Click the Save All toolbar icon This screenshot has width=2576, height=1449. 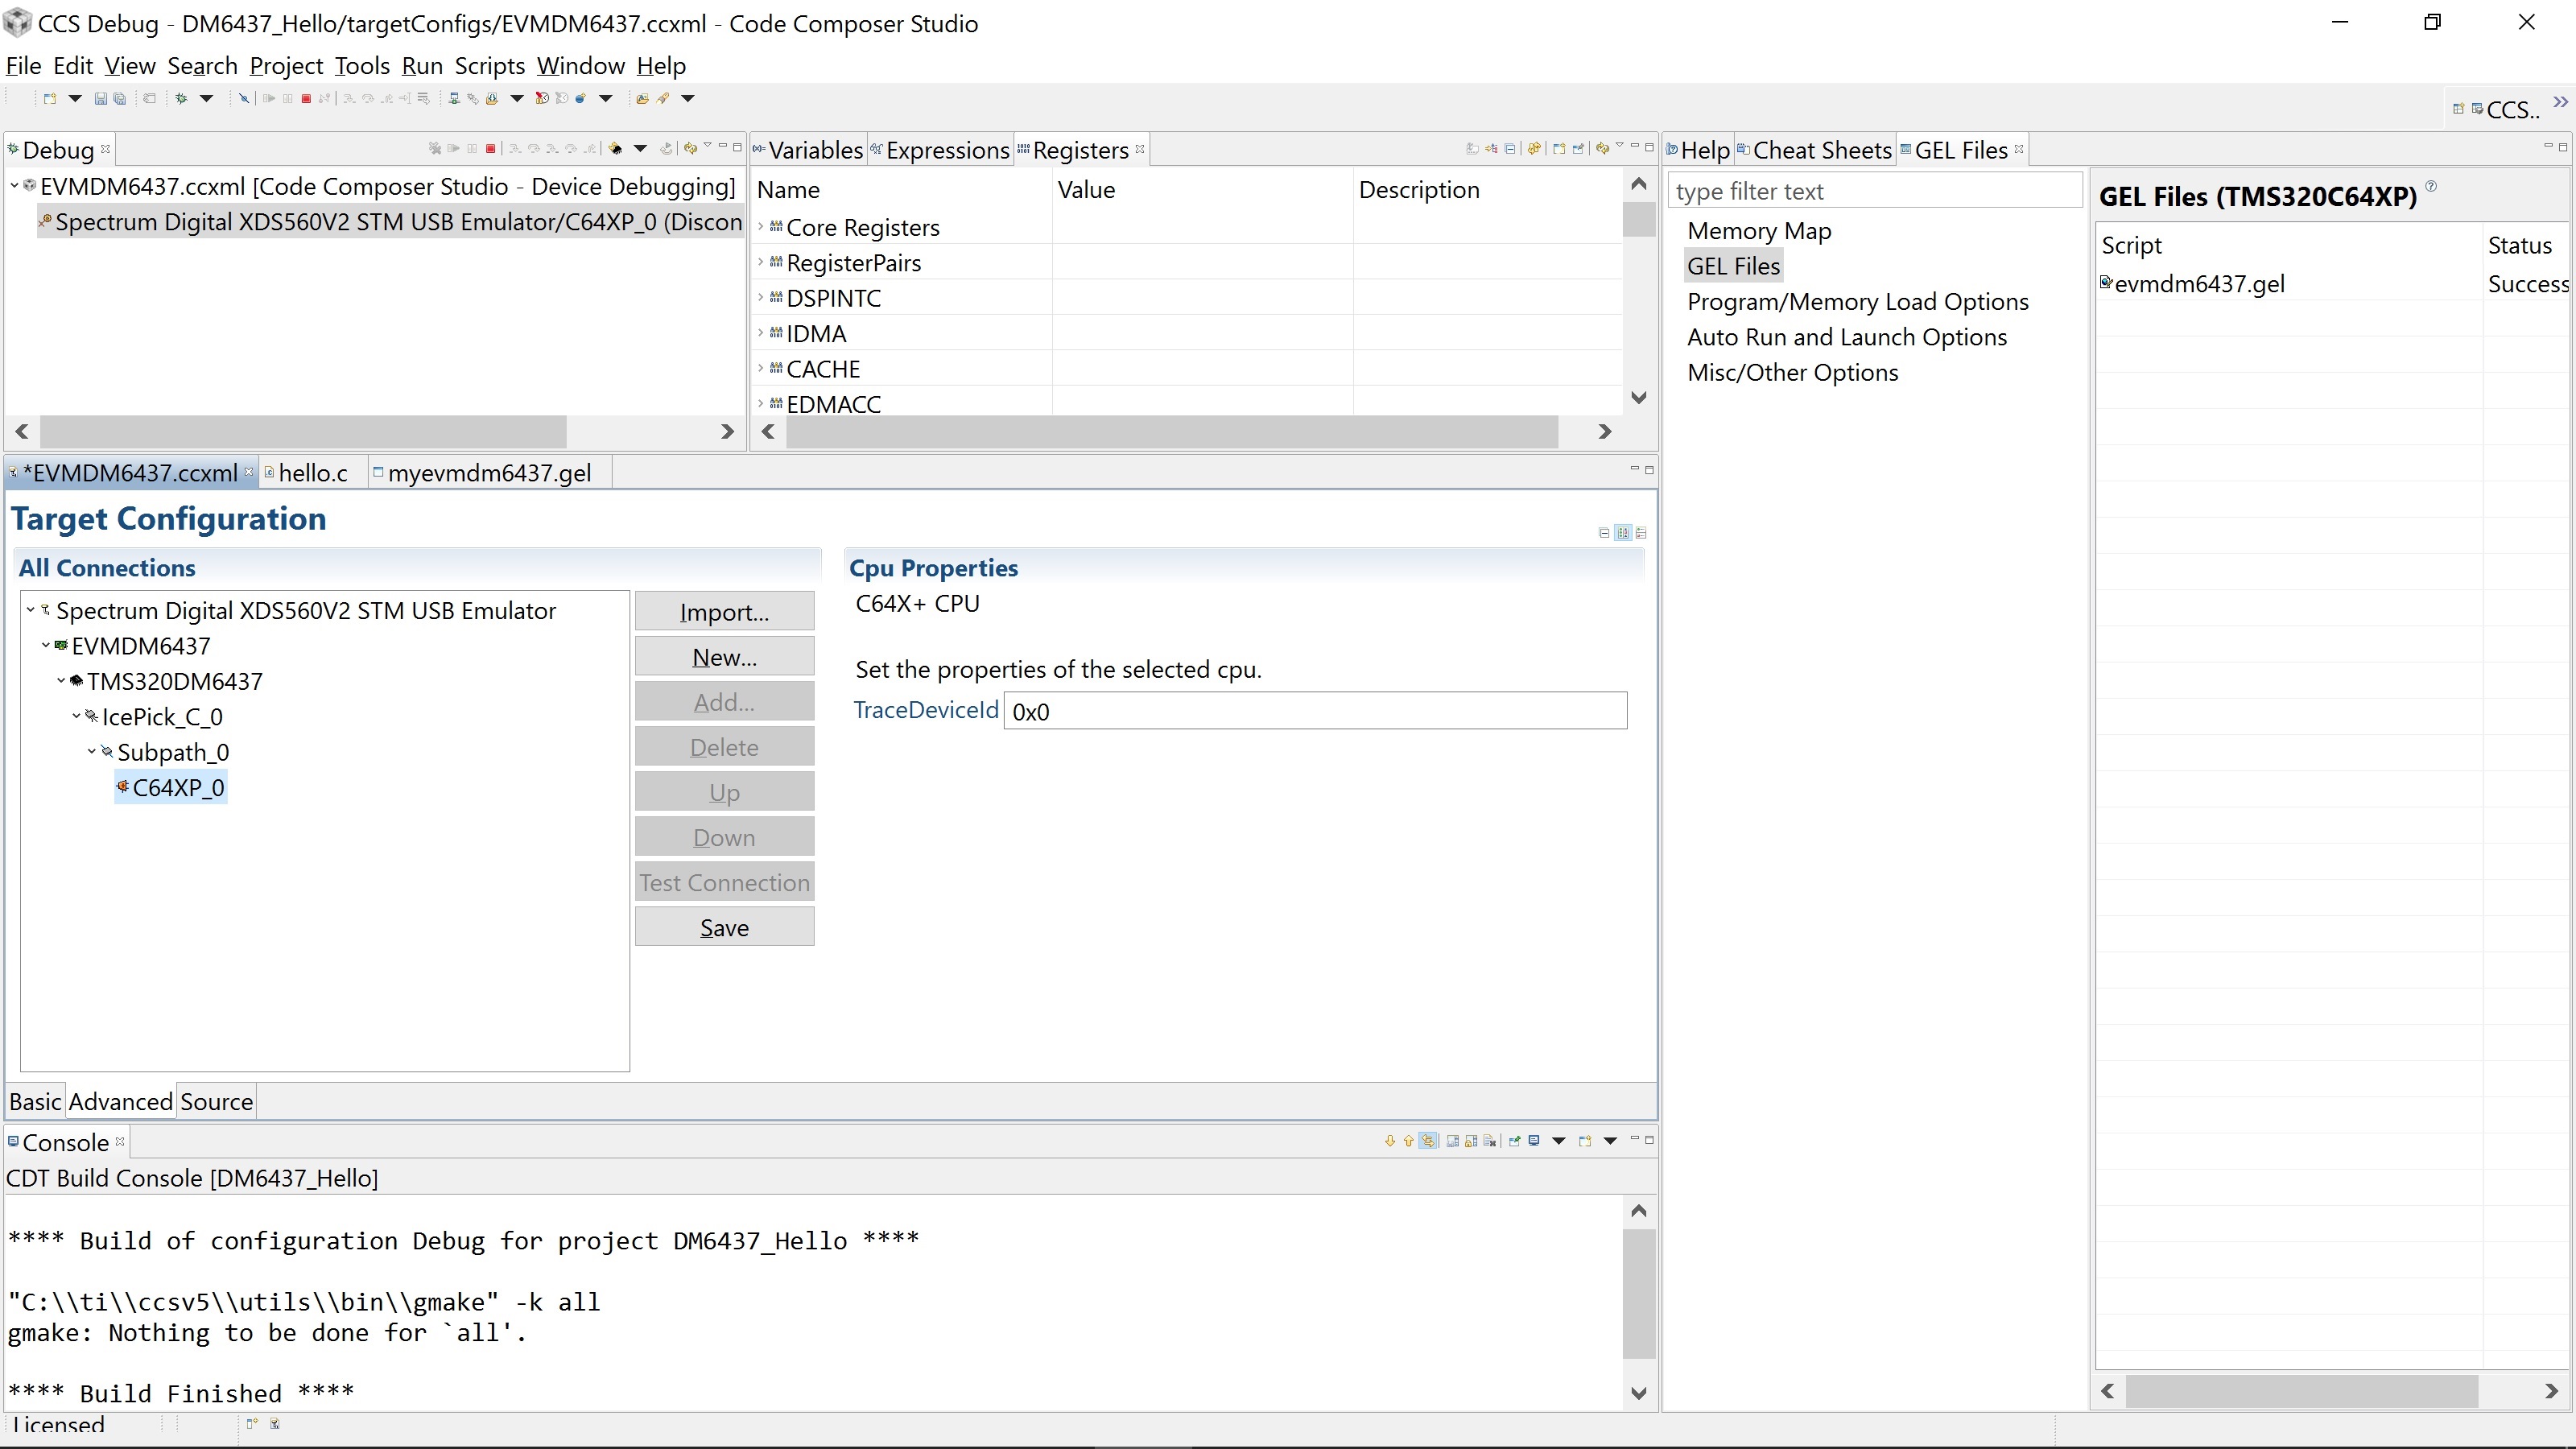pos(120,98)
